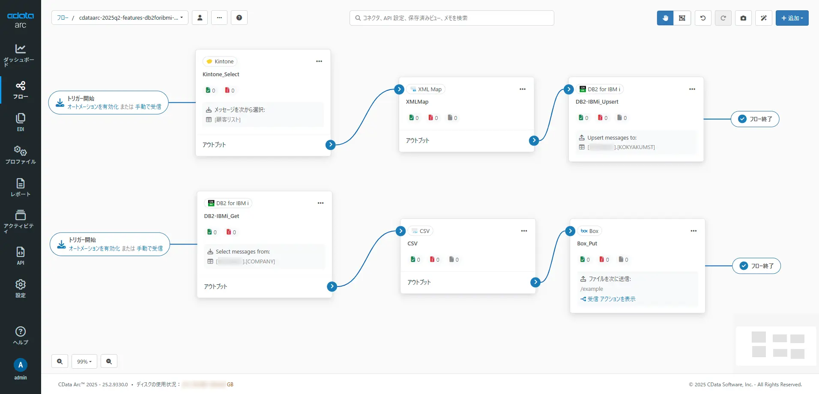Click the フロー breadcrumb link
This screenshot has width=819, height=394.
click(x=63, y=18)
